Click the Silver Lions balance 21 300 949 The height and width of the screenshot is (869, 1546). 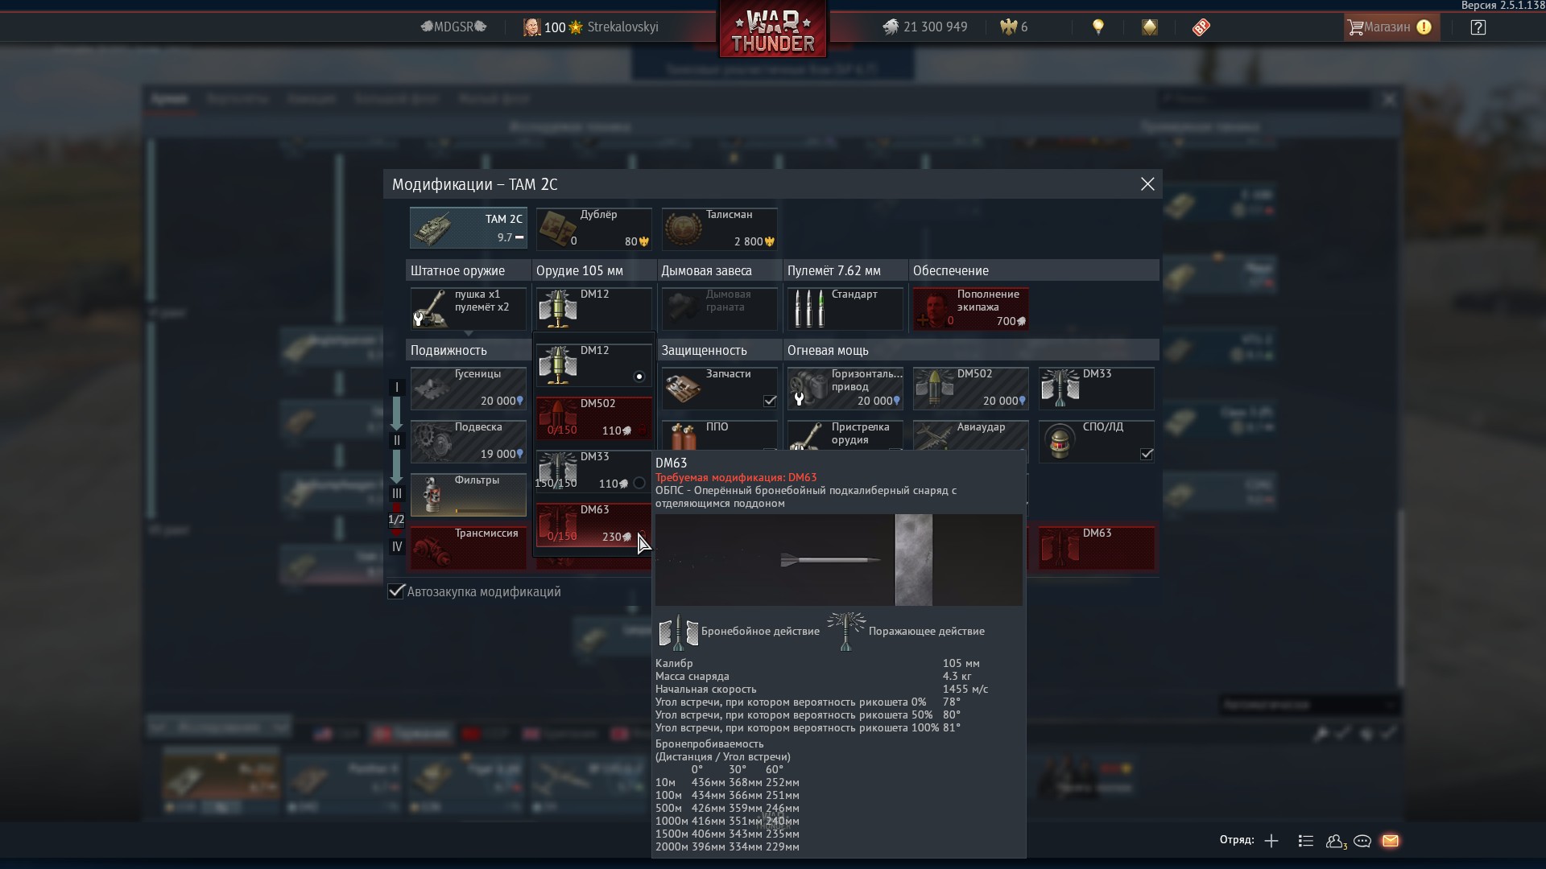point(925,27)
